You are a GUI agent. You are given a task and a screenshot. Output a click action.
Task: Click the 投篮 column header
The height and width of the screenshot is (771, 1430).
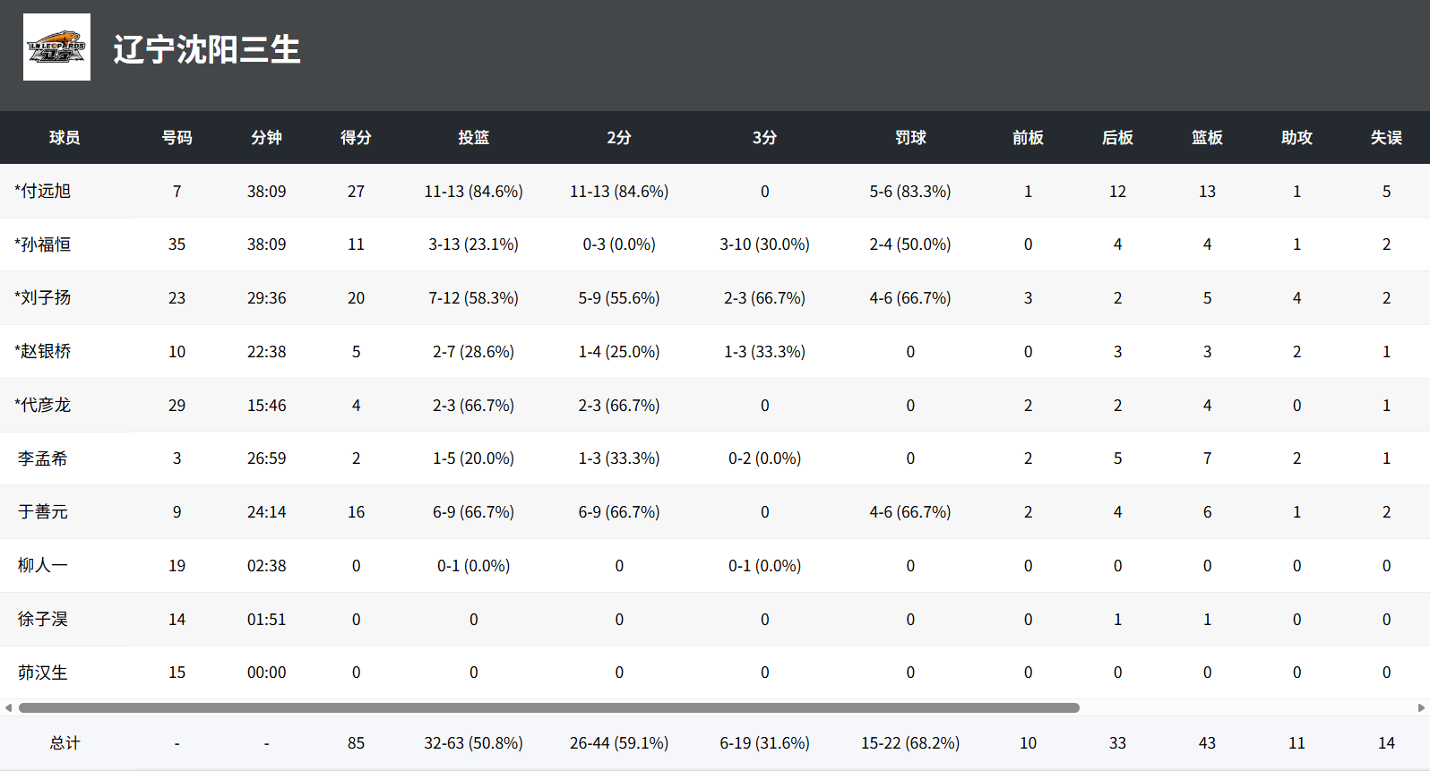[x=473, y=138]
